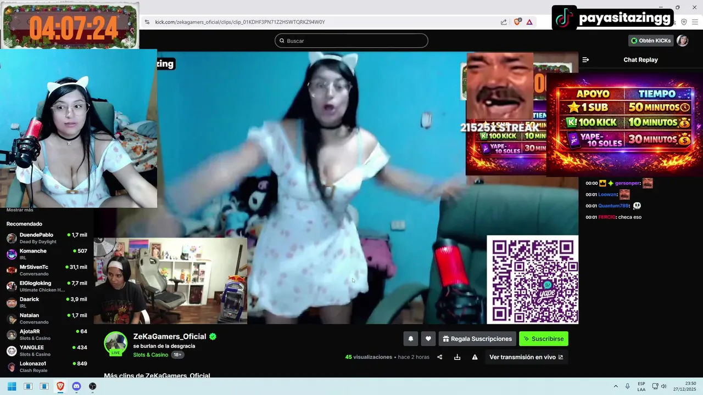This screenshot has height=395, width=703.
Task: Open the Brave browser hamburger menu
Action: coord(695,22)
